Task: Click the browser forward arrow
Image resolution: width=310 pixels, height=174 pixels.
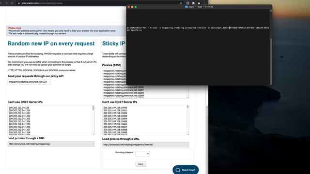Action: pos(6,3)
